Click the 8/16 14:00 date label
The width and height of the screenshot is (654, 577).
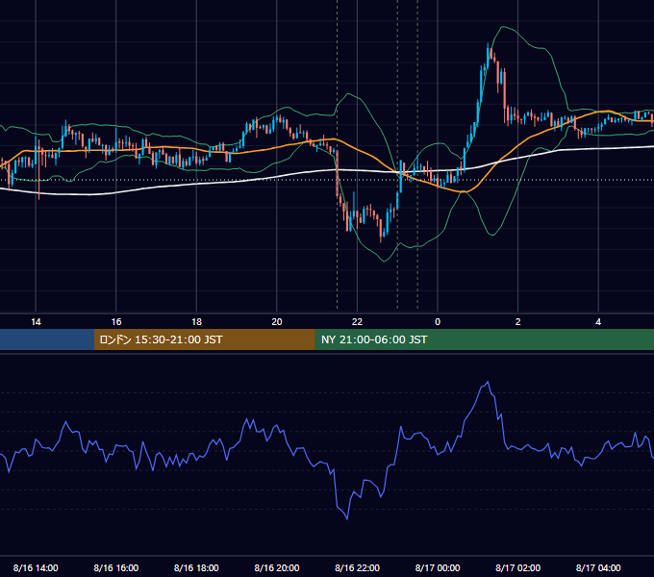coord(36,567)
